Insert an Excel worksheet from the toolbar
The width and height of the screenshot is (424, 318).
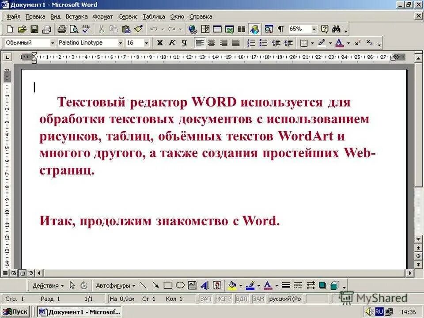click(x=230, y=29)
